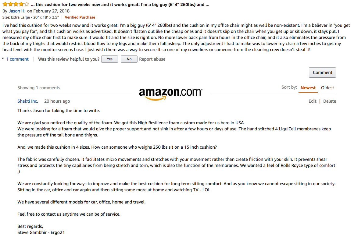Image resolution: width=354 pixels, height=237 pixels.
Task: Open Jason H. reviewer profile
Action: coord(17,11)
